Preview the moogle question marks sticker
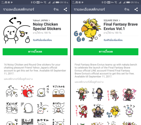This screenshot has width=141, height=125. [x=129, y=111]
